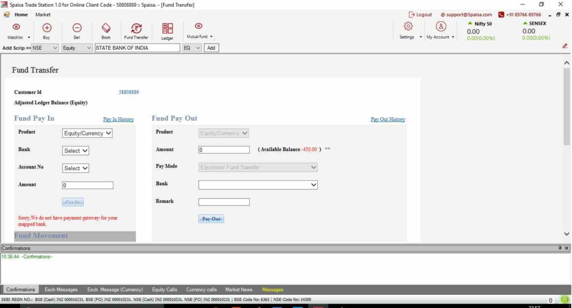Click the vertical scrollbar down arrow
Image resolution: width=572 pixels, height=308 pixels.
(567, 234)
